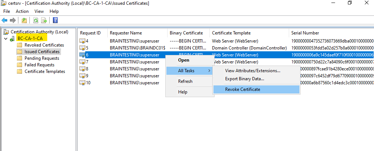Open the File menu

[7, 11]
